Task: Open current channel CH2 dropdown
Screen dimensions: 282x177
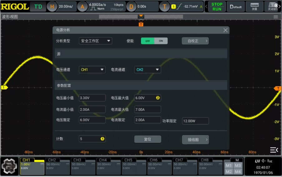Action: click(x=148, y=69)
